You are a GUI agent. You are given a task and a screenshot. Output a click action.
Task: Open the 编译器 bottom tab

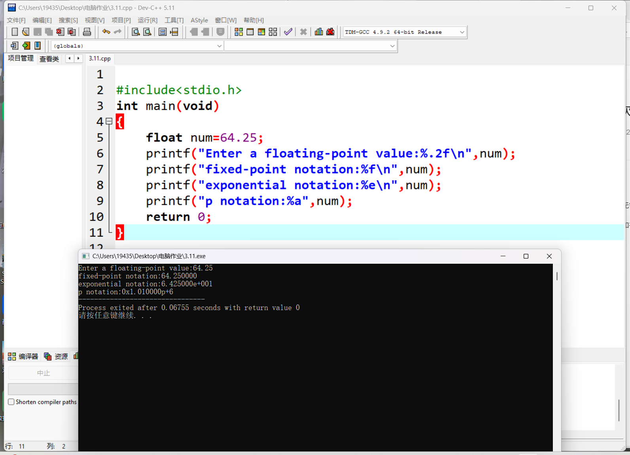(x=23, y=356)
